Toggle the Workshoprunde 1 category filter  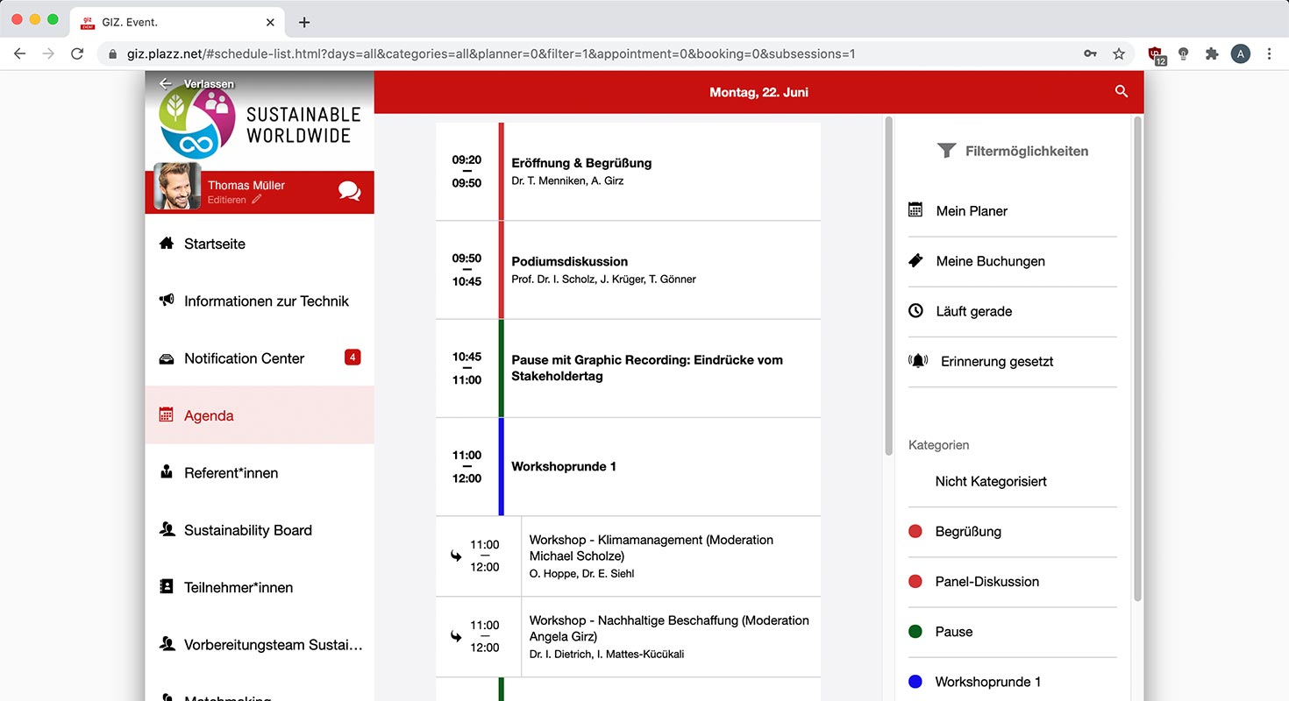[1013, 681]
